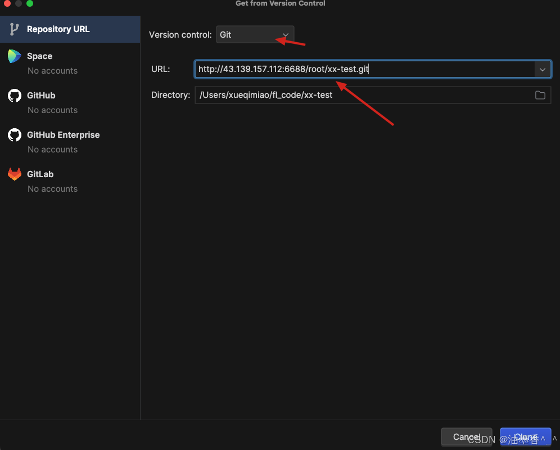Click the GitHub Enterprise icon
This screenshot has height=450, width=560.
[x=14, y=134]
